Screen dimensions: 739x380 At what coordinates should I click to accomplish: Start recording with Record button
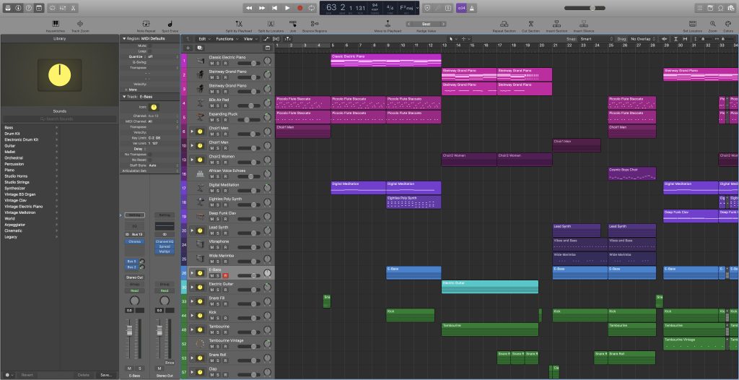pyautogui.click(x=299, y=8)
